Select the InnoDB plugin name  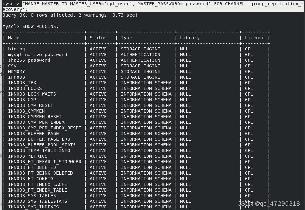(x=16, y=77)
